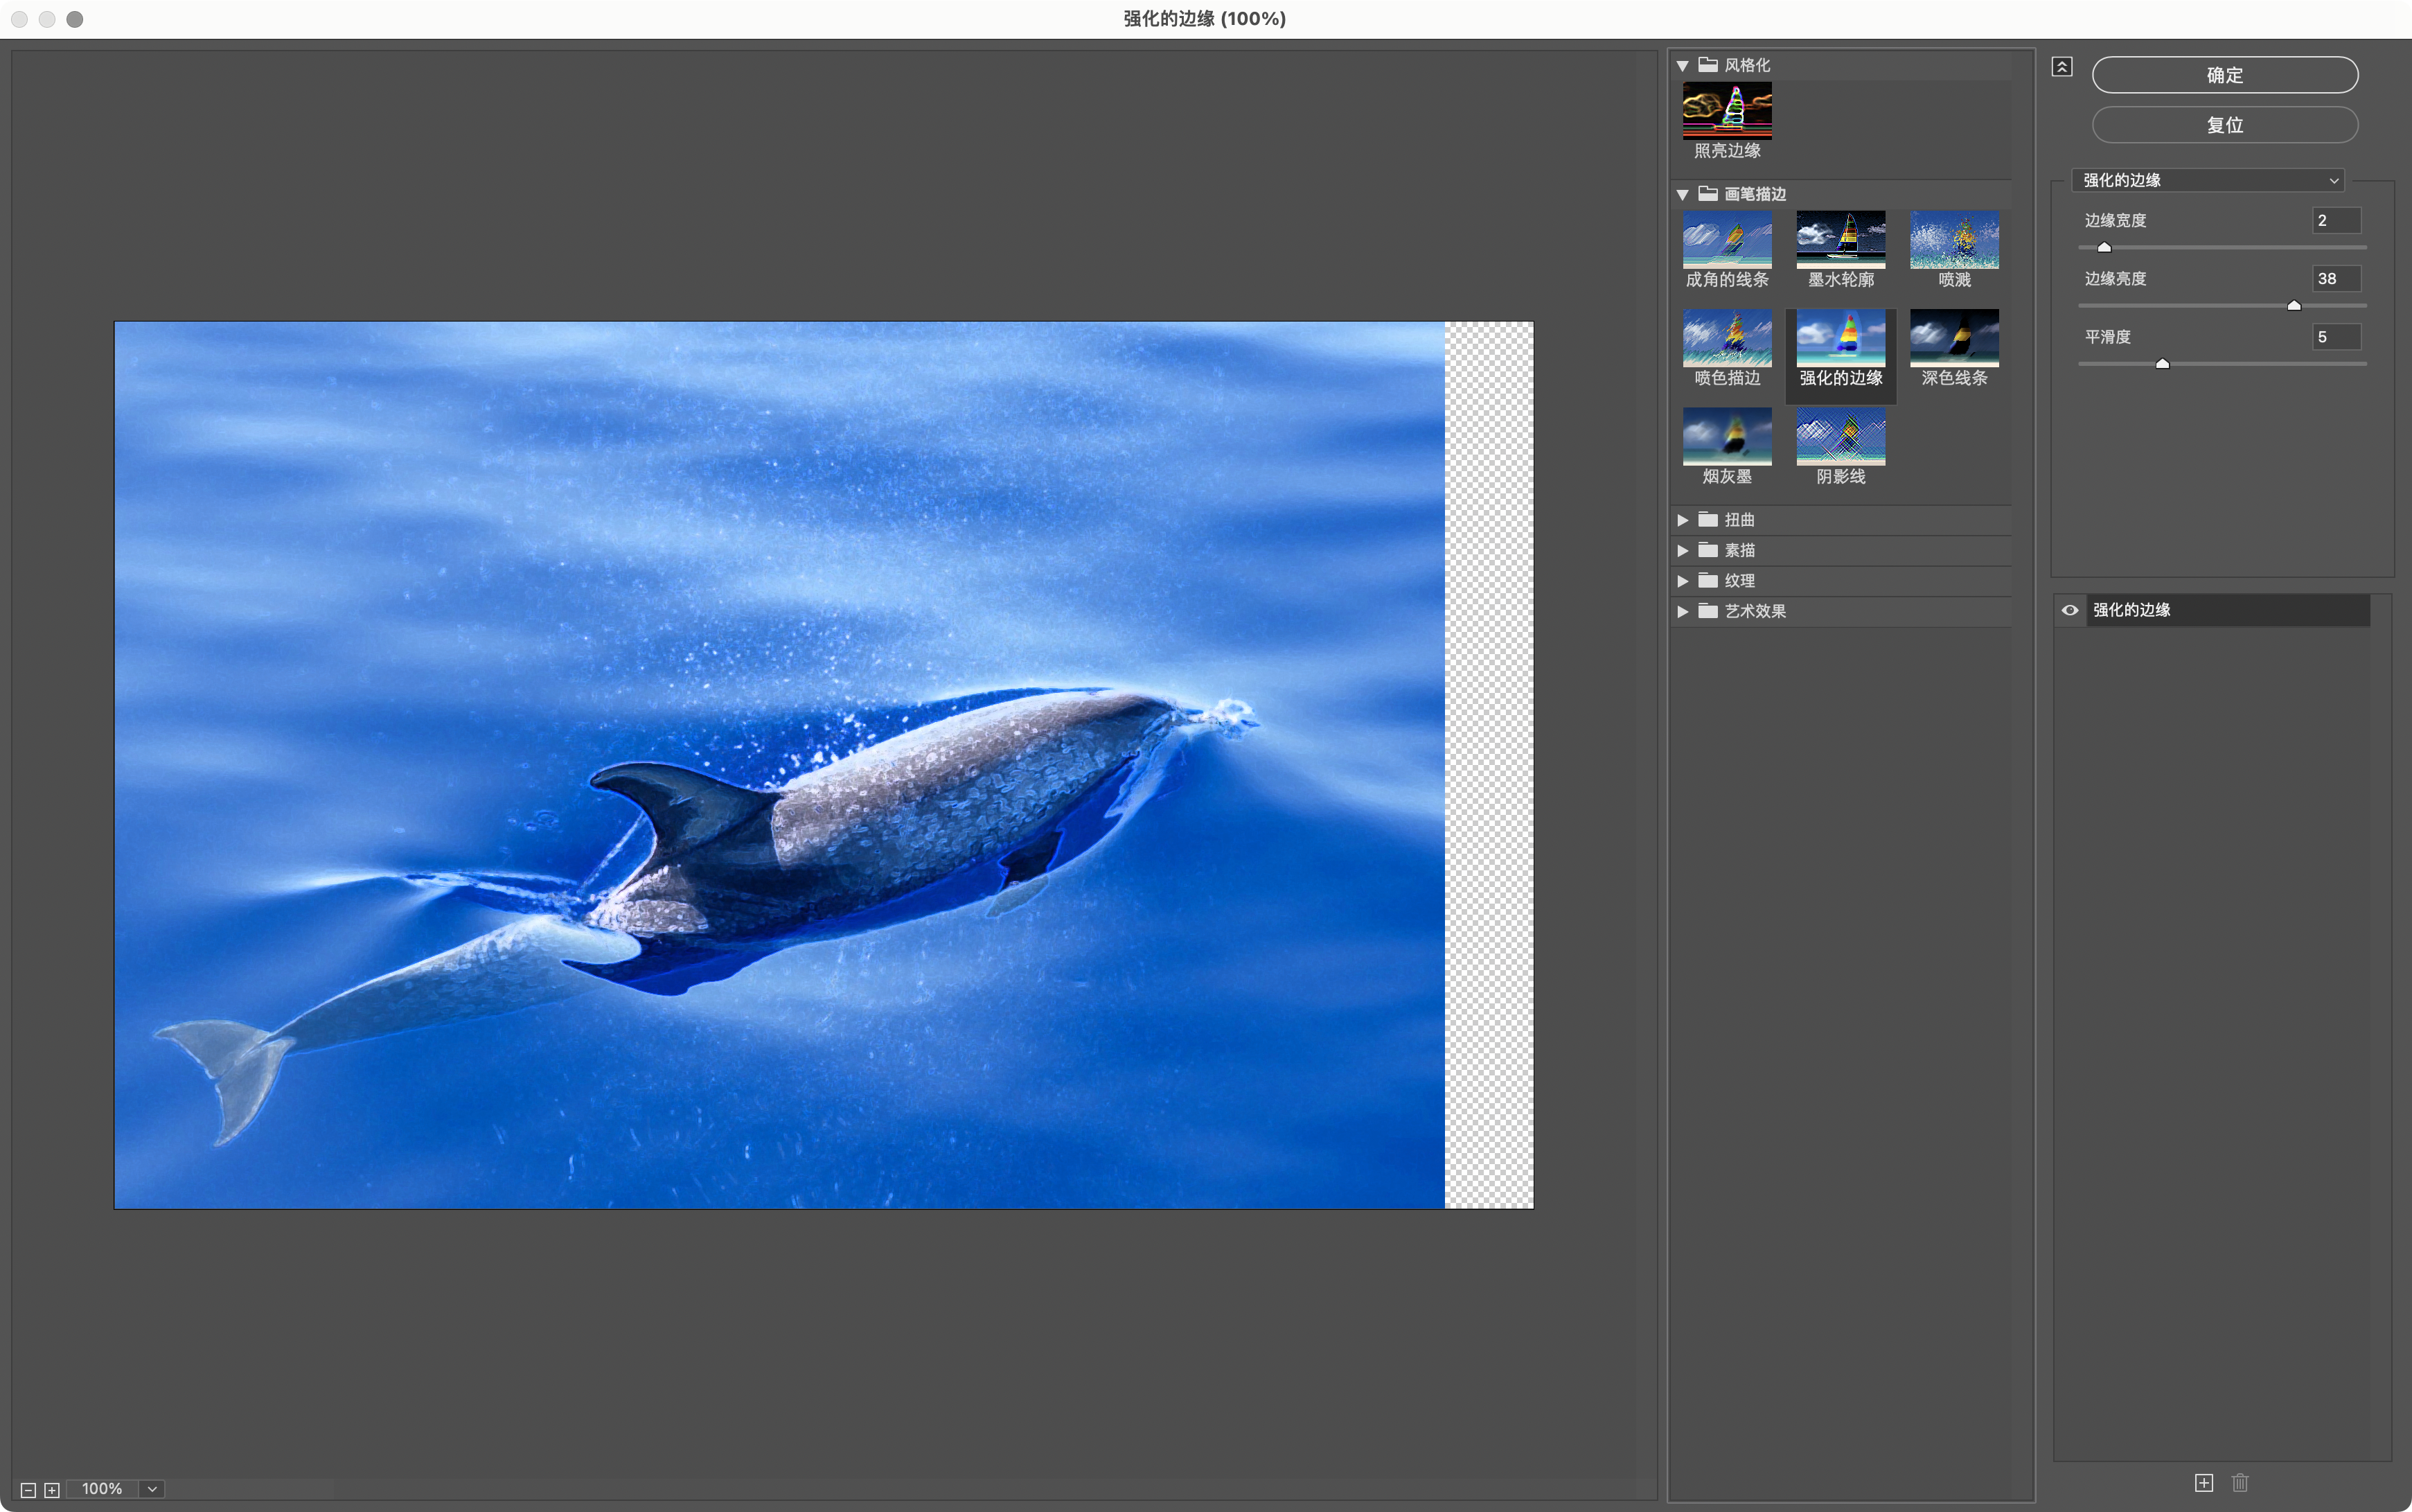The width and height of the screenshot is (2412, 1512).
Task: Adjust the 平滑度 slider handle
Action: tap(2162, 363)
